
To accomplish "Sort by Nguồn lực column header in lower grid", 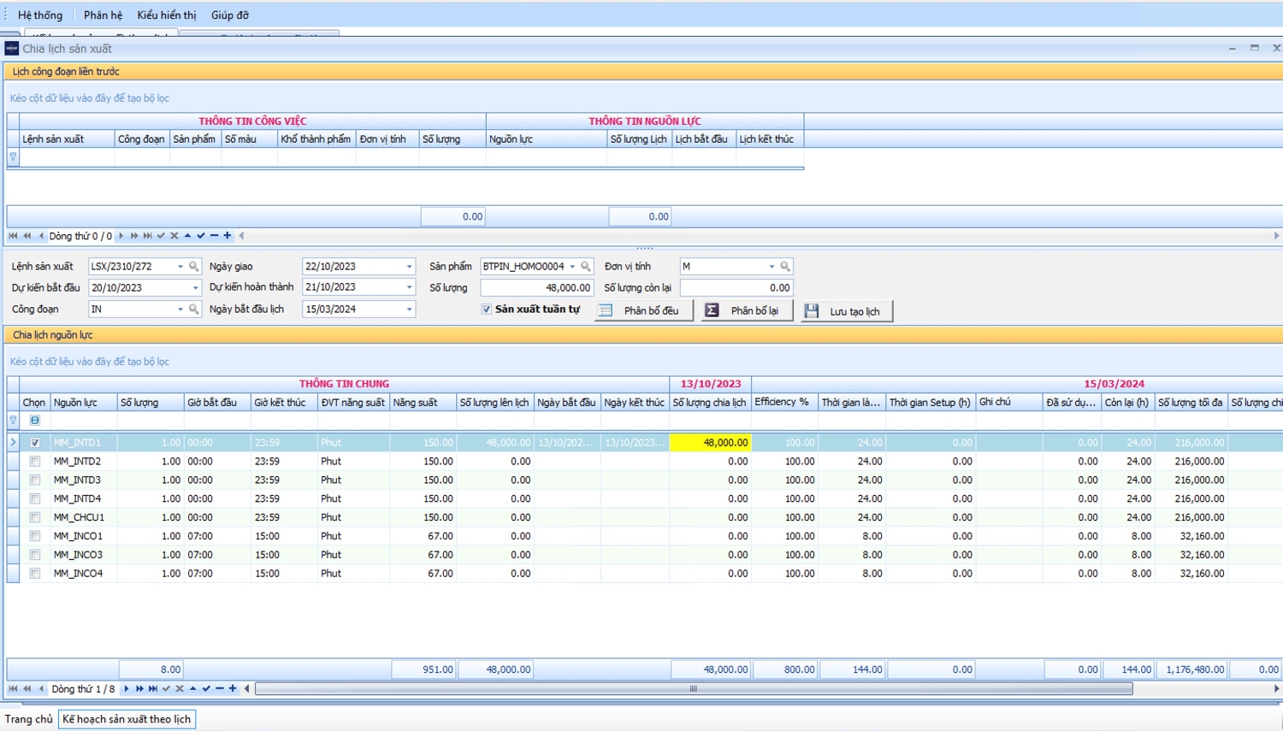I will click(84, 403).
